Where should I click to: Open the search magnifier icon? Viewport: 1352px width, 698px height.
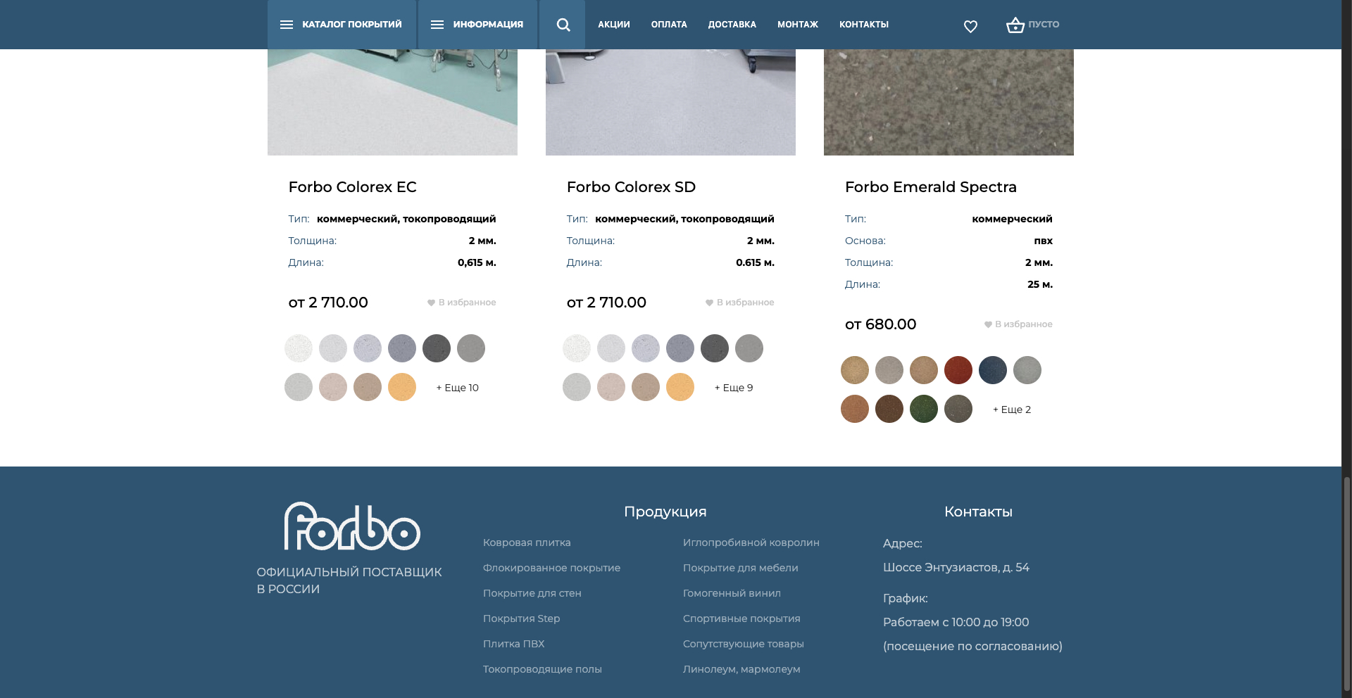pyautogui.click(x=563, y=25)
